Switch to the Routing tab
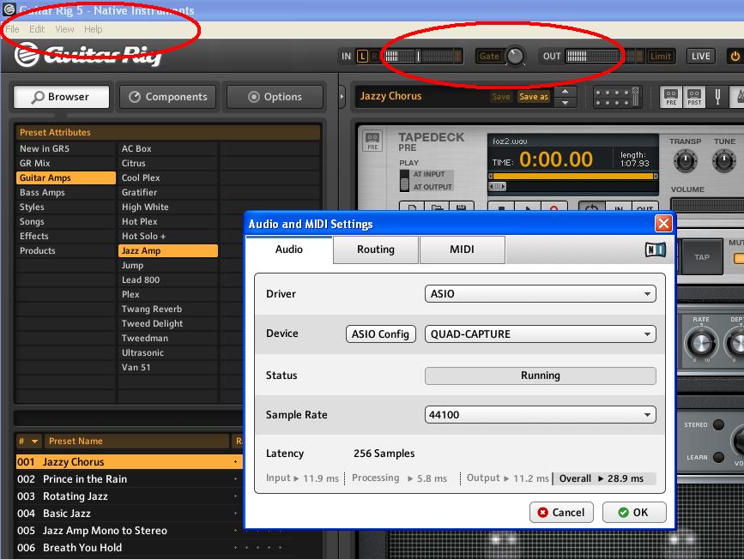Screen dimensions: 744x559 pyautogui.click(x=376, y=249)
